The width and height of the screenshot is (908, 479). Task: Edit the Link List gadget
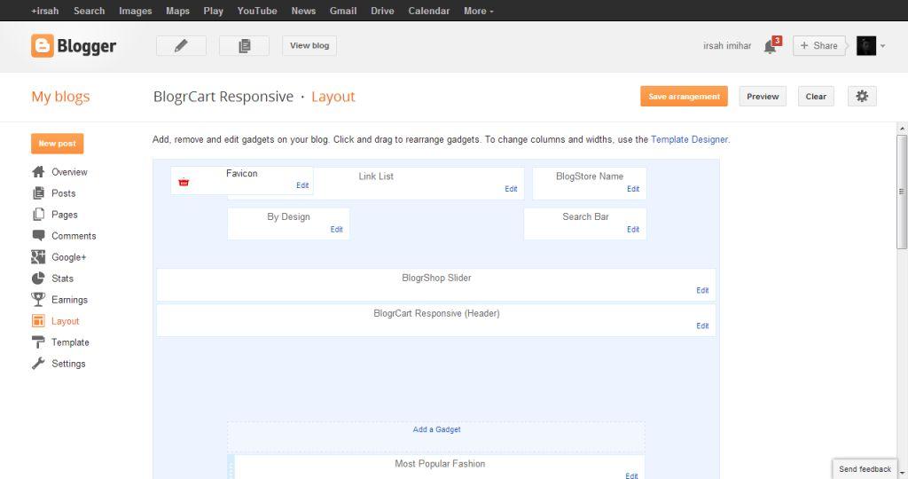tap(511, 189)
